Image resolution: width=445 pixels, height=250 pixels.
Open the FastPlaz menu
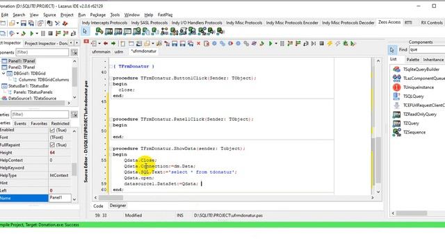pyautogui.click(x=165, y=15)
